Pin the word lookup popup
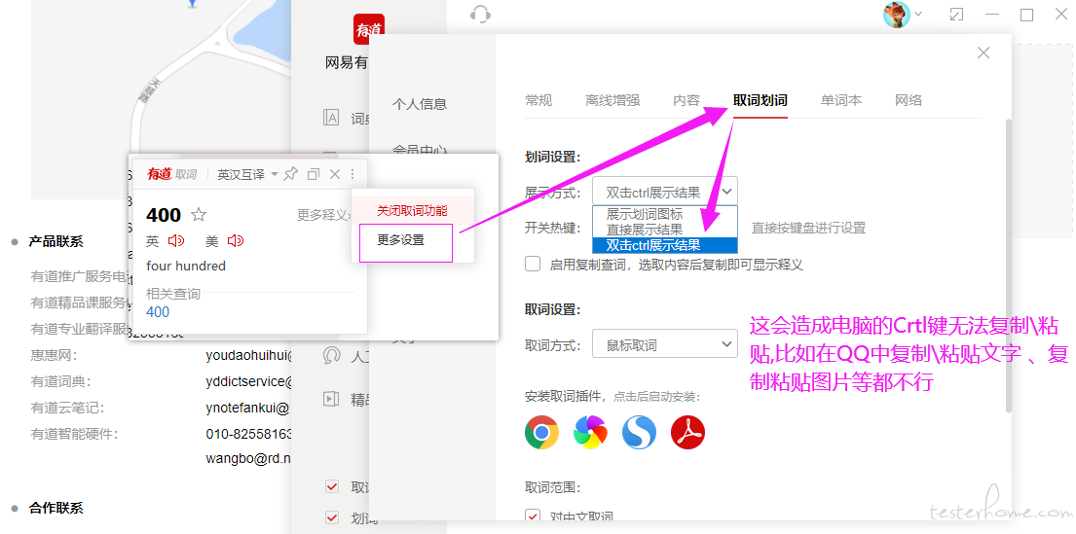This screenshot has height=534, width=1076. click(x=291, y=174)
